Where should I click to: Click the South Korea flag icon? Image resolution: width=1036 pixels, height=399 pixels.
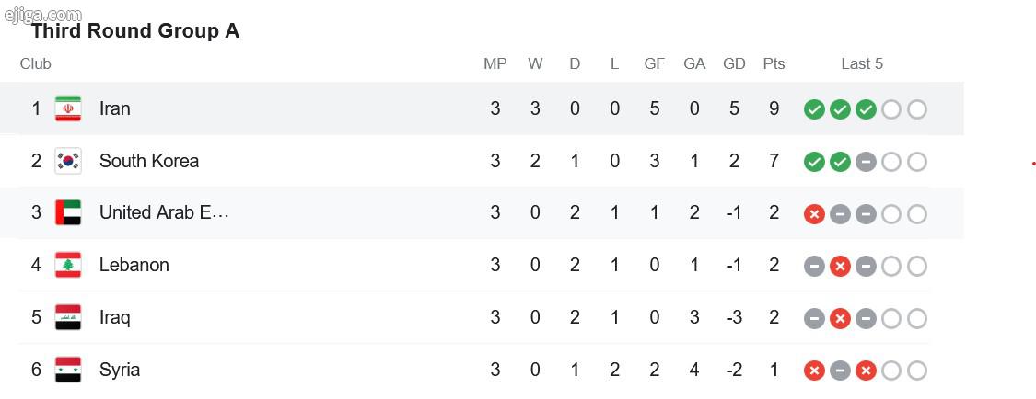pyautogui.click(x=67, y=161)
